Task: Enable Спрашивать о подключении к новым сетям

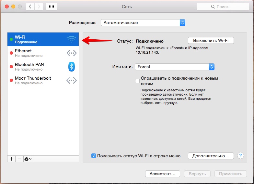Action: (138, 81)
